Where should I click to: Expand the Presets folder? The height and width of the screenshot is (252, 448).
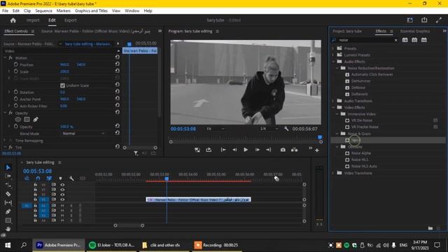coord(333,48)
